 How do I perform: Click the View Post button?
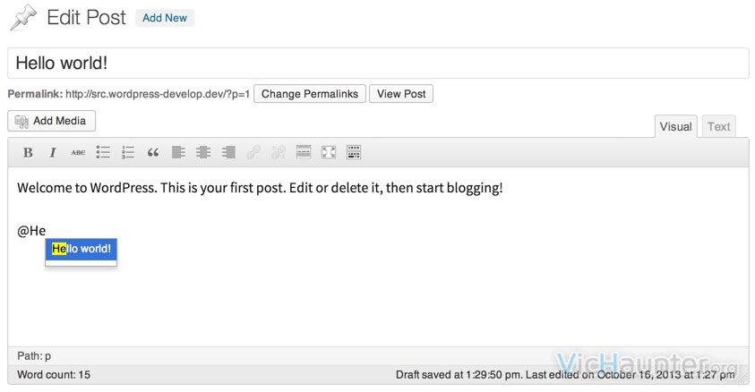click(401, 94)
